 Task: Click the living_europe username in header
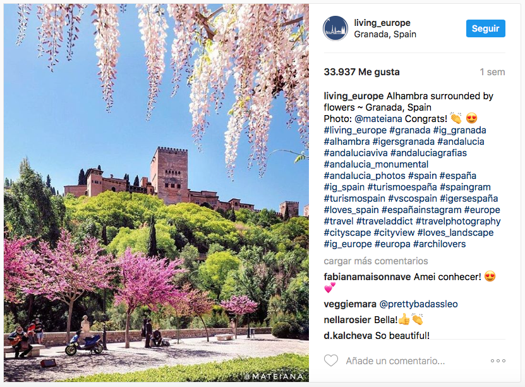[382, 23]
